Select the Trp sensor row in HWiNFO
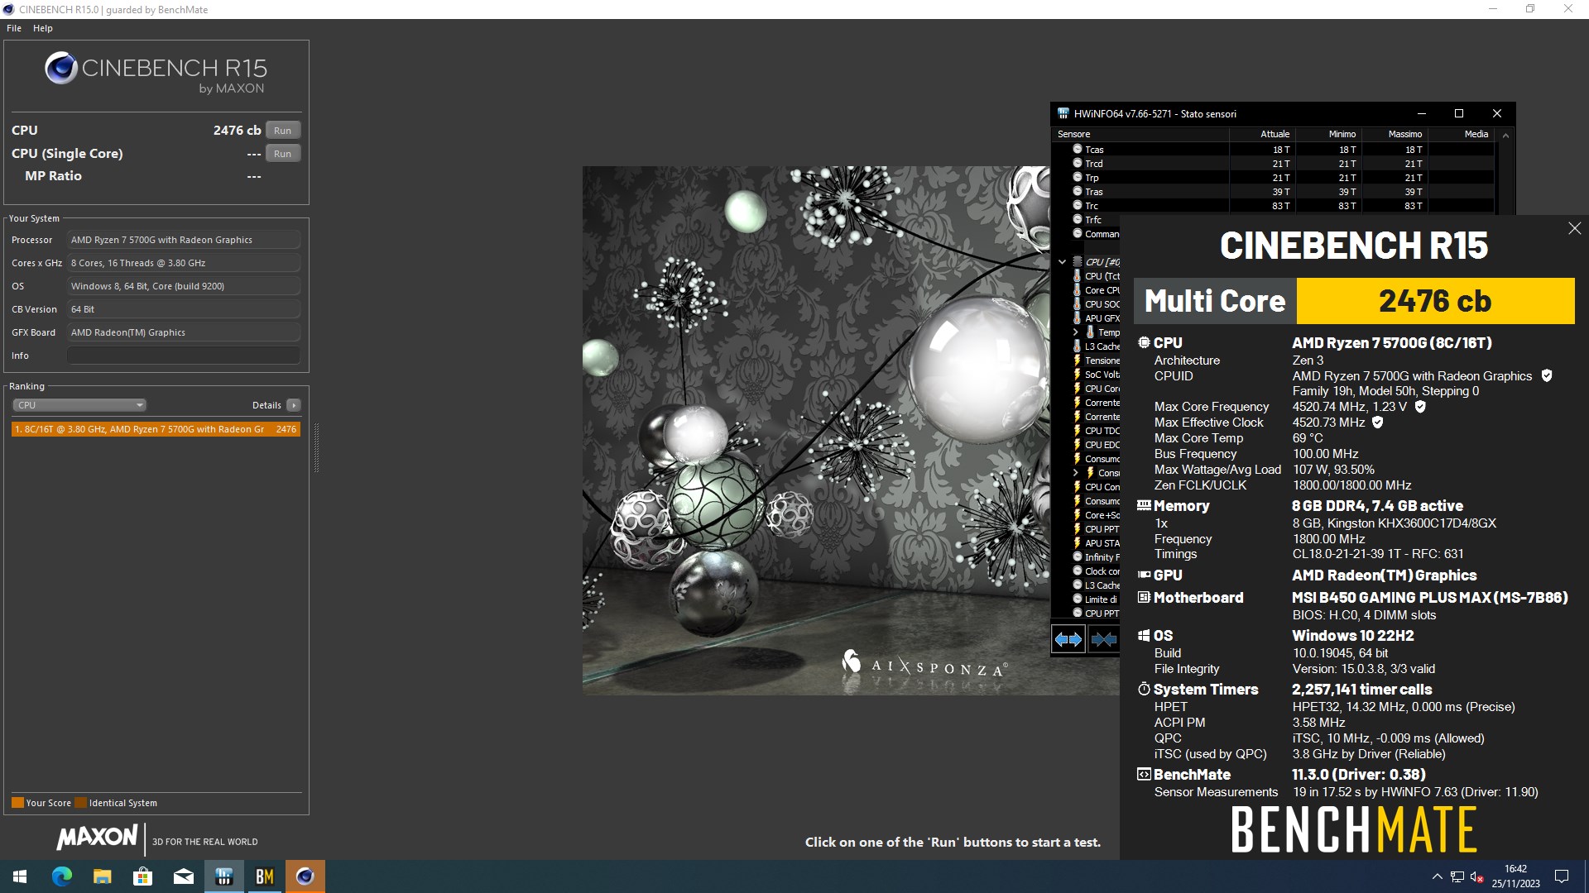 [1273, 178]
